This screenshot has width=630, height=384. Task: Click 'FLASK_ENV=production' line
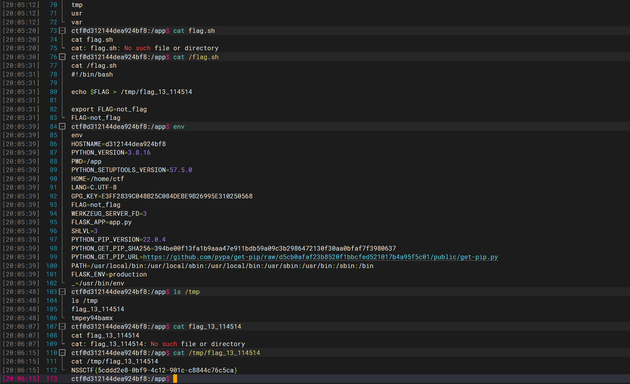pos(109,274)
